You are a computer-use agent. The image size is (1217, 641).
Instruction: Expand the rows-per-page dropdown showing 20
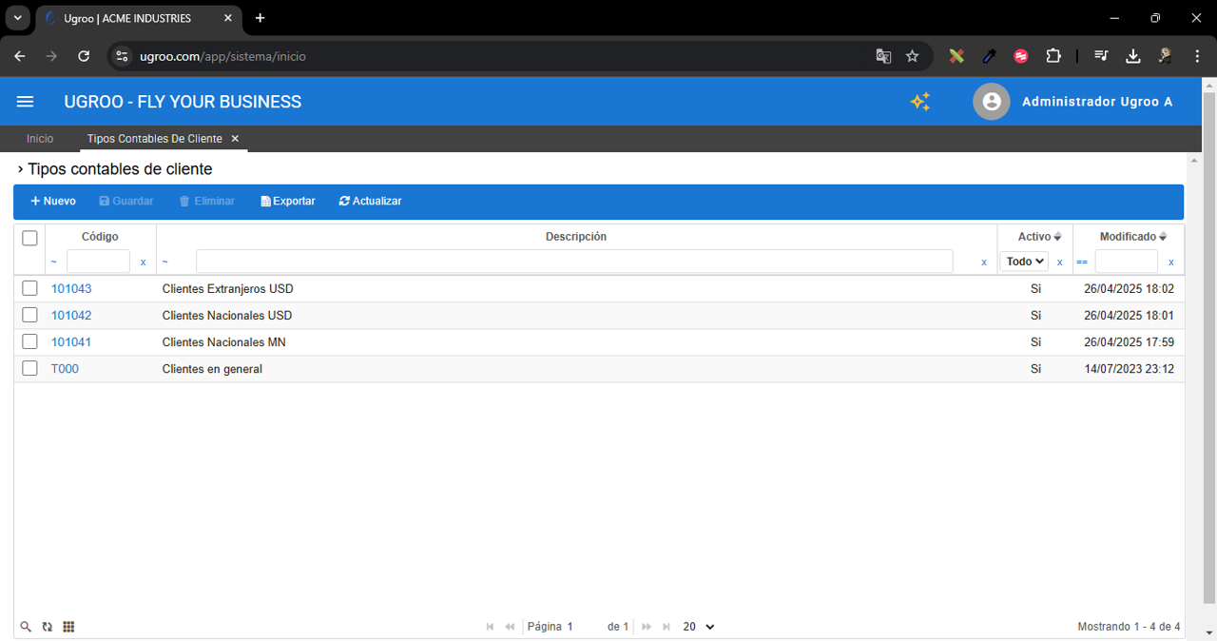pyautogui.click(x=699, y=627)
